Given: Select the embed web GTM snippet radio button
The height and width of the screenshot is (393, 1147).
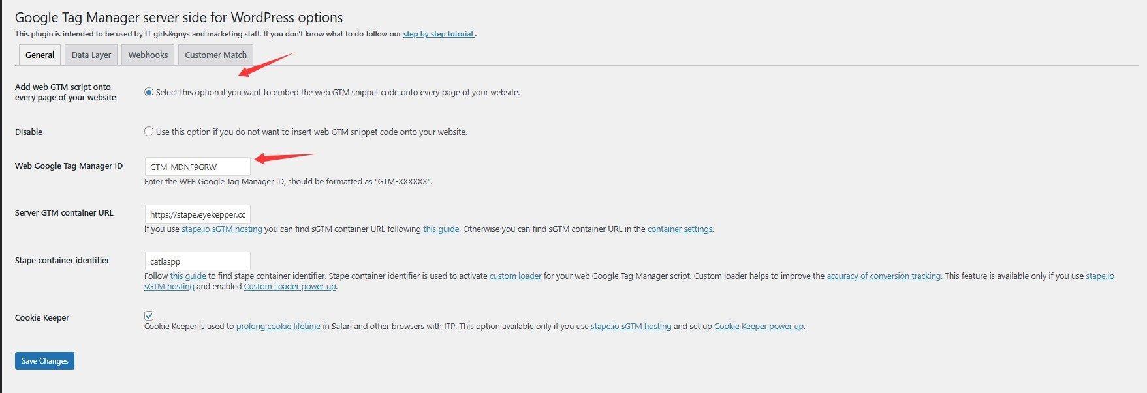Looking at the screenshot, I should tap(149, 93).
